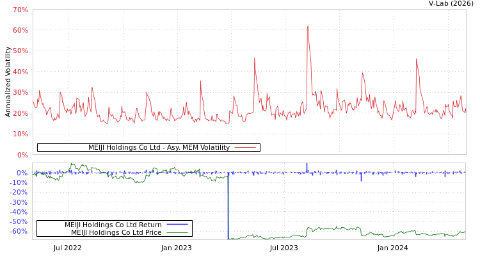Select the green line swatch beside Price legend
480x256 pixels.
177,232
